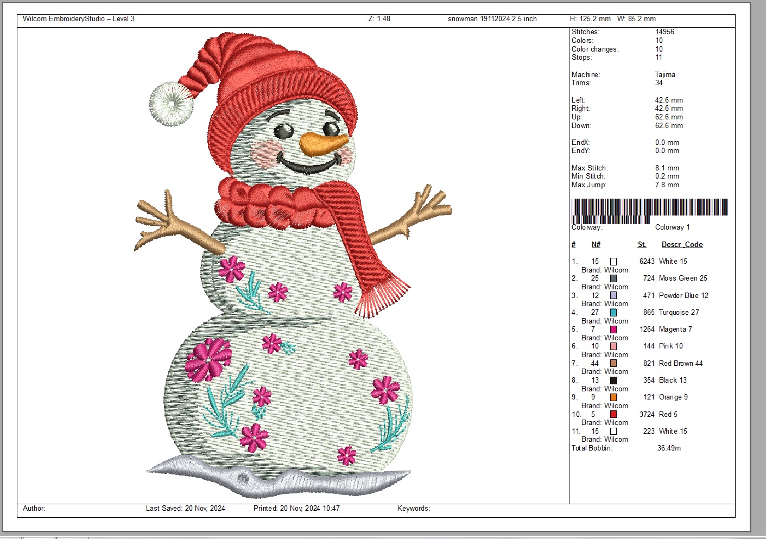Click the Descr_Code column header

tap(682, 245)
